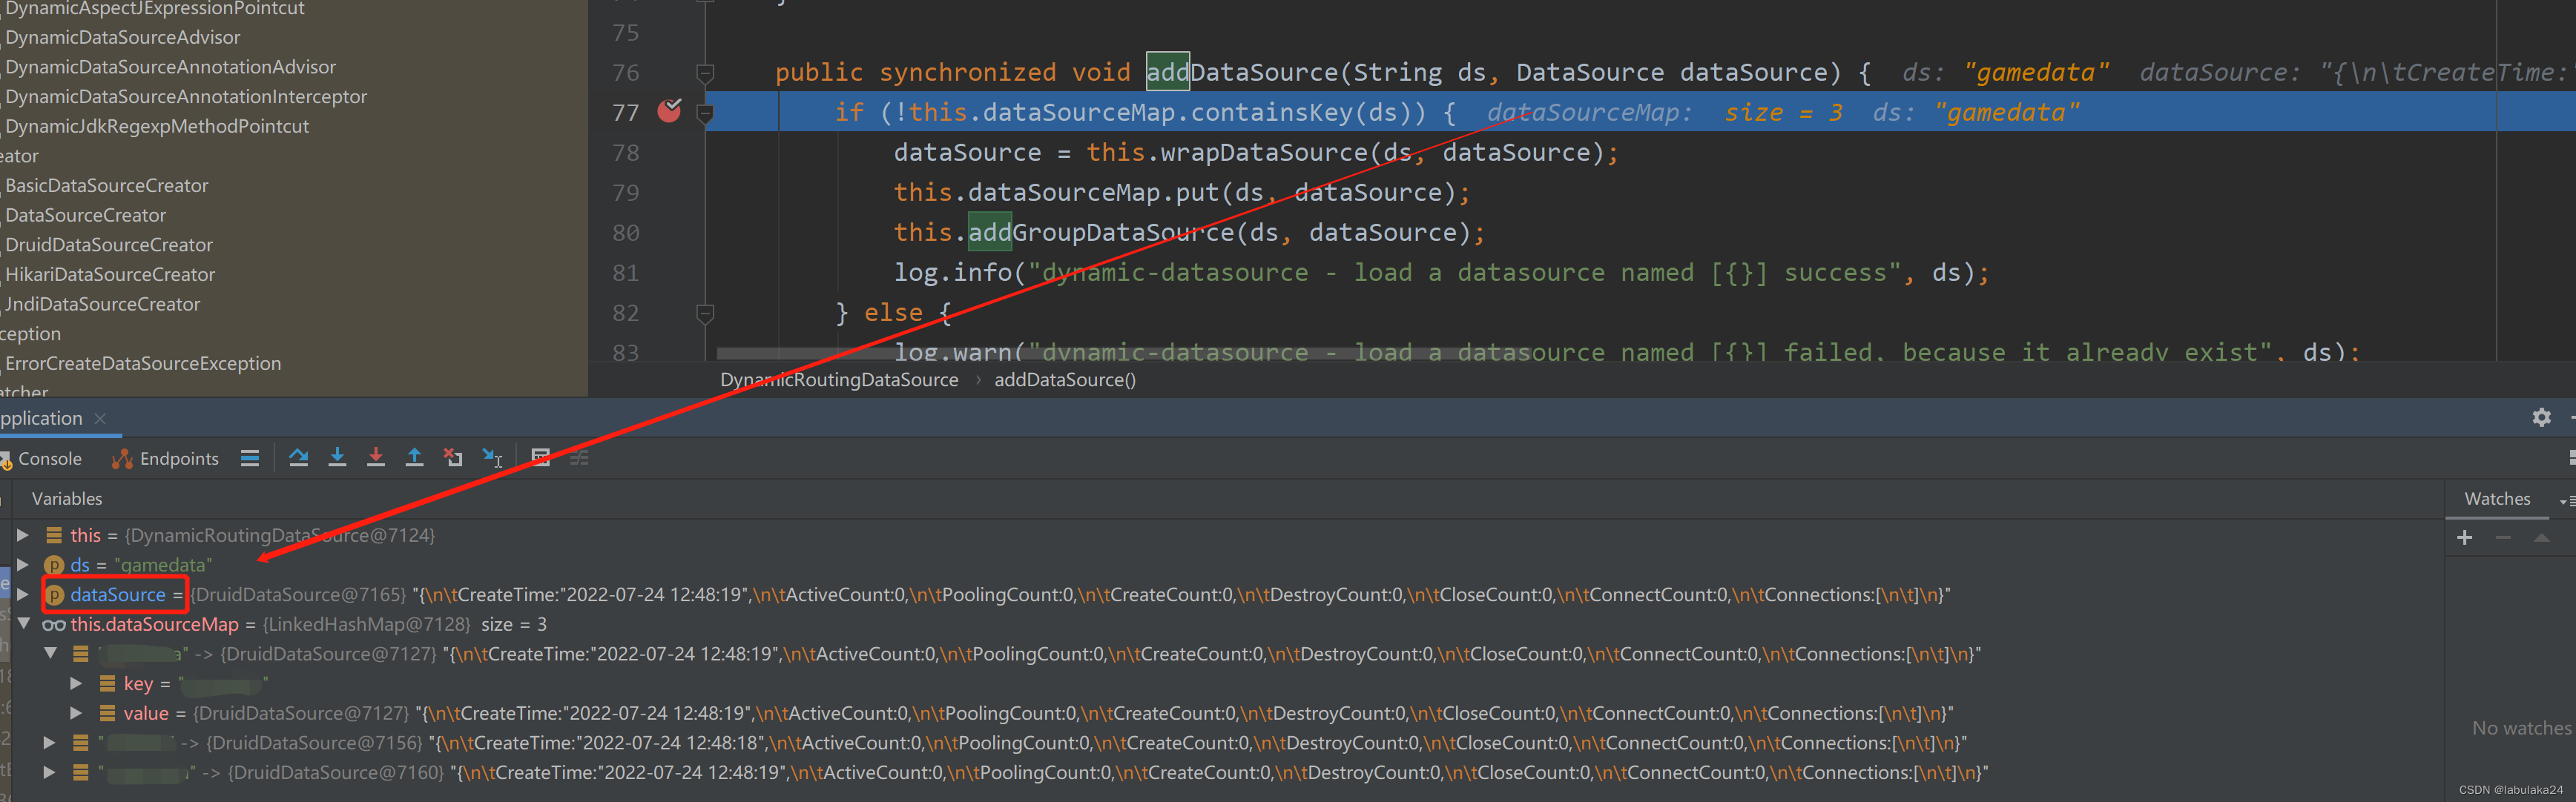Click the DynamicRoutingDataSource breadcrumb

click(x=838, y=380)
